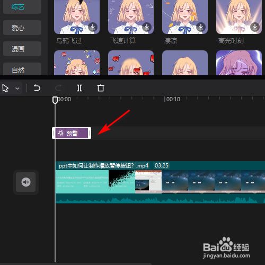Screen dimensions: 265x265
Task: Open the 爱心 effects category
Action: click(22, 28)
